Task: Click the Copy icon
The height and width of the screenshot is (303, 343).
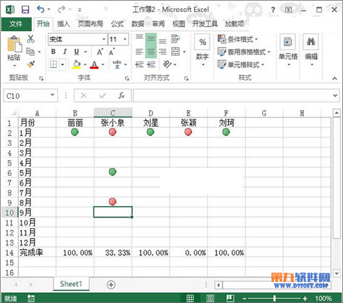Action: [x=30, y=52]
